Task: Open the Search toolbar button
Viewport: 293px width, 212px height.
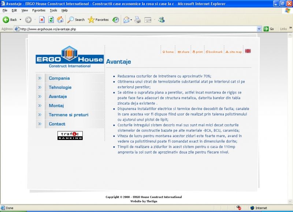Action: tap(76, 20)
